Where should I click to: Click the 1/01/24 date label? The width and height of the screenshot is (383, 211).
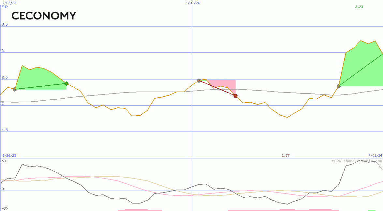tap(193, 3)
